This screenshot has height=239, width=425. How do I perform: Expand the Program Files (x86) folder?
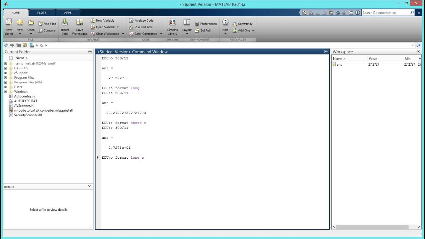coord(5,82)
